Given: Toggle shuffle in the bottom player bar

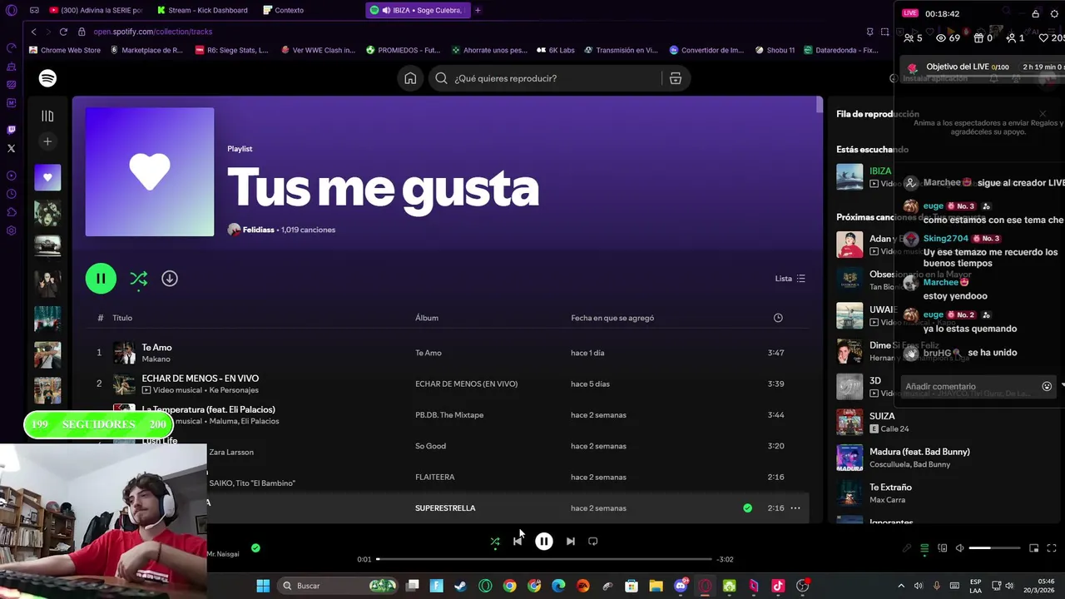Looking at the screenshot, I should [x=495, y=542].
